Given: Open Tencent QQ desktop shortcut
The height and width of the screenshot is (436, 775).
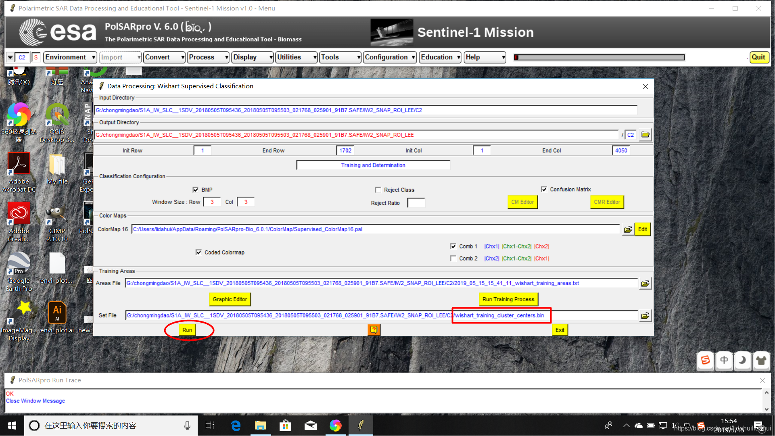Looking at the screenshot, I should point(19,77).
